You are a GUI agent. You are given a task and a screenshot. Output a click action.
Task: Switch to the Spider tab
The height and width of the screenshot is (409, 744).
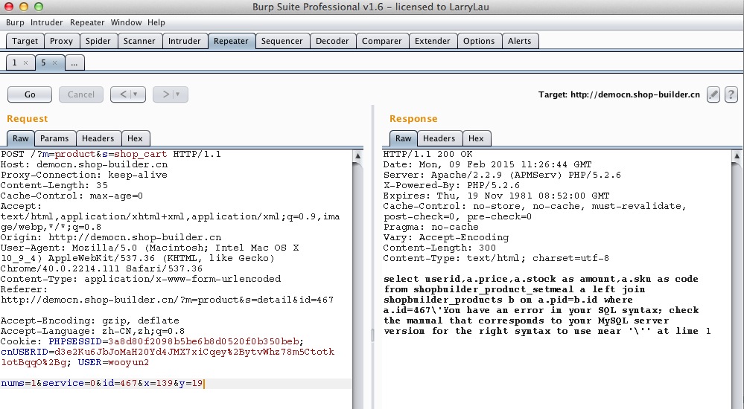click(x=98, y=41)
